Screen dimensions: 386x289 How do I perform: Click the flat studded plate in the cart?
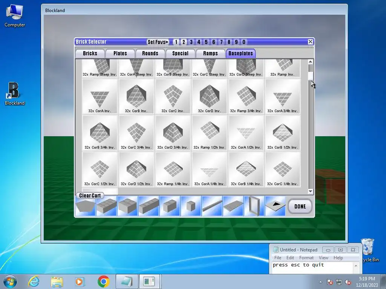[233, 206]
